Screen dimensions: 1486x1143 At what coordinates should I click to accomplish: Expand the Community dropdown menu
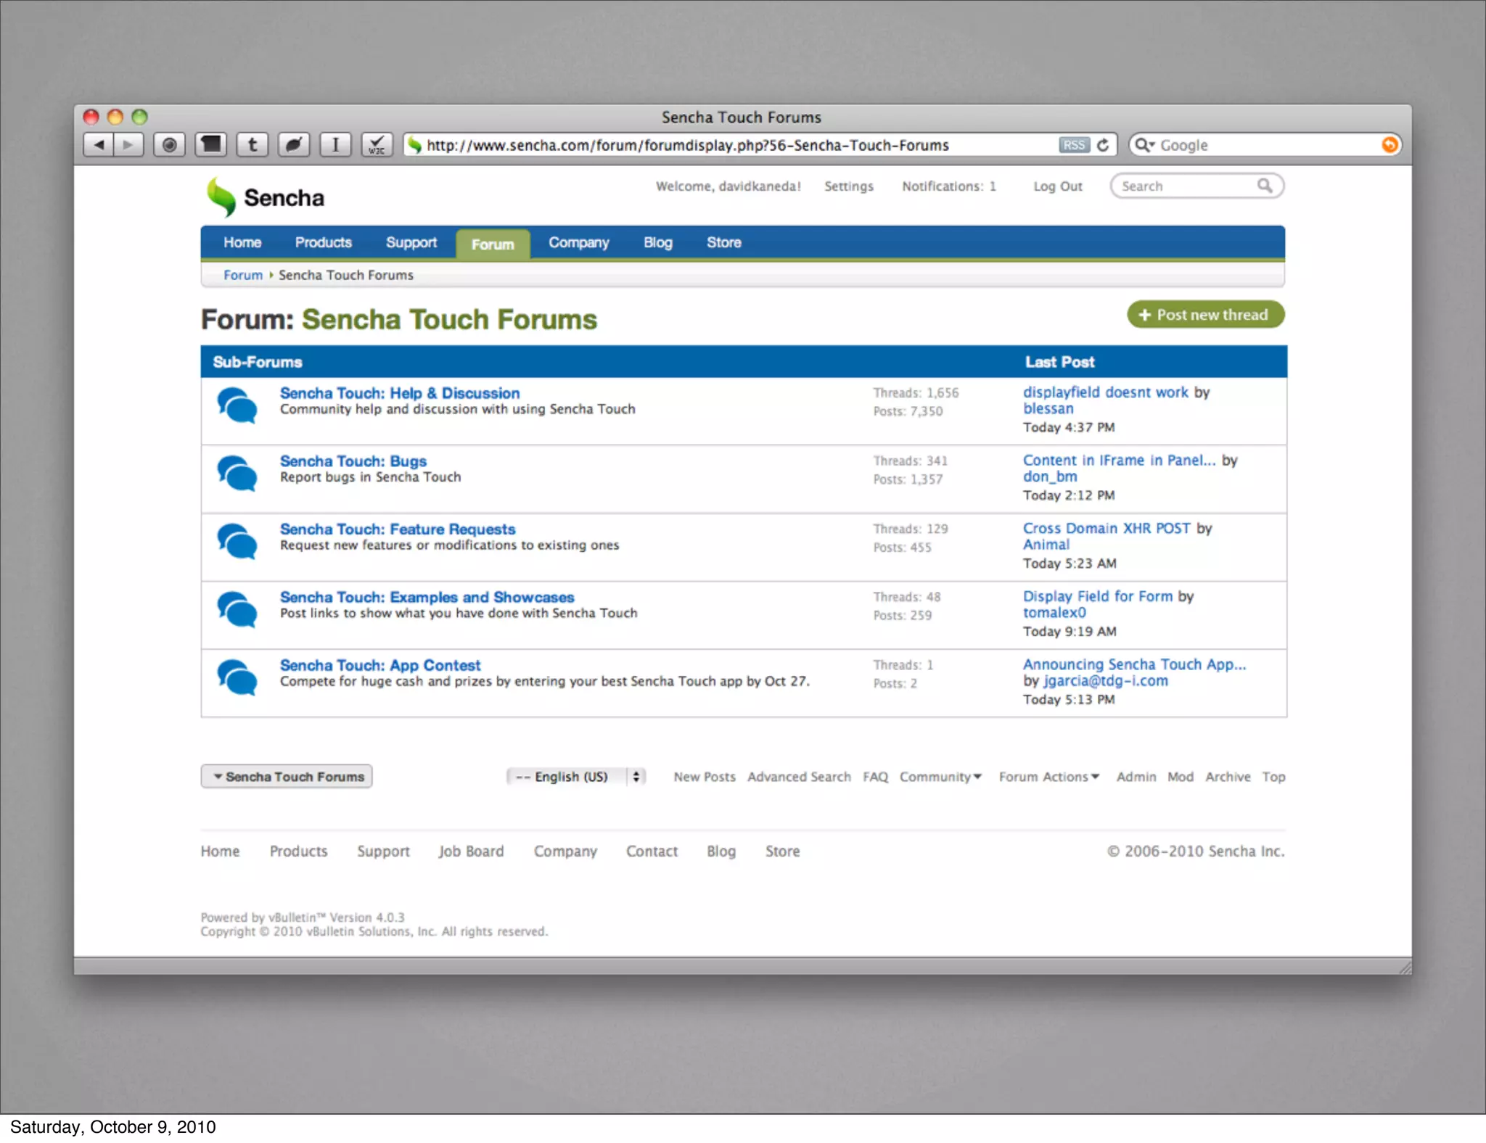pos(940,777)
